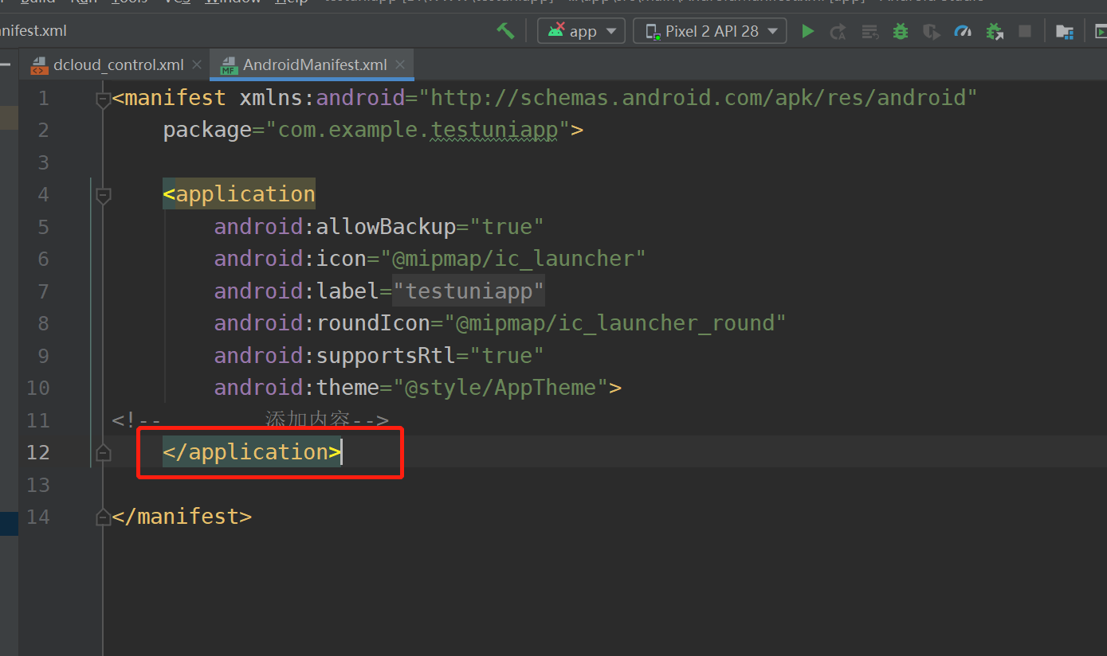Collapse the application tag fold marker on line 4
1107x656 pixels.
103,196
